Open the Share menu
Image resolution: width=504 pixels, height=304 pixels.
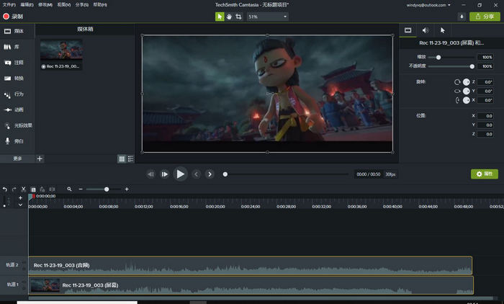pos(82,5)
